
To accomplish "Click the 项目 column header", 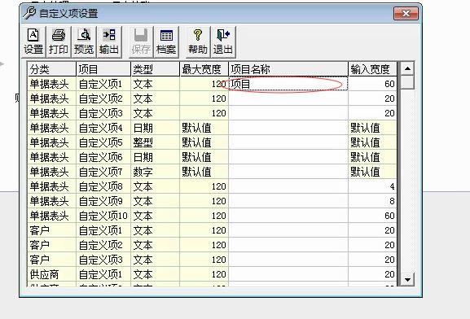I will point(103,69).
